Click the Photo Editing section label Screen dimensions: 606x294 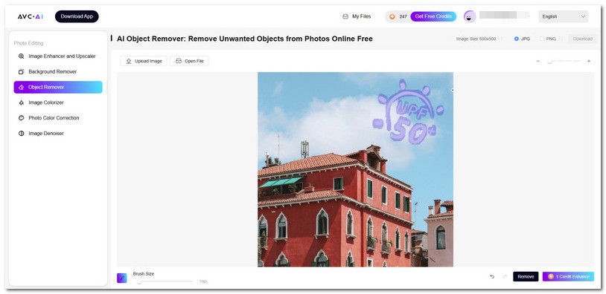(x=28, y=43)
